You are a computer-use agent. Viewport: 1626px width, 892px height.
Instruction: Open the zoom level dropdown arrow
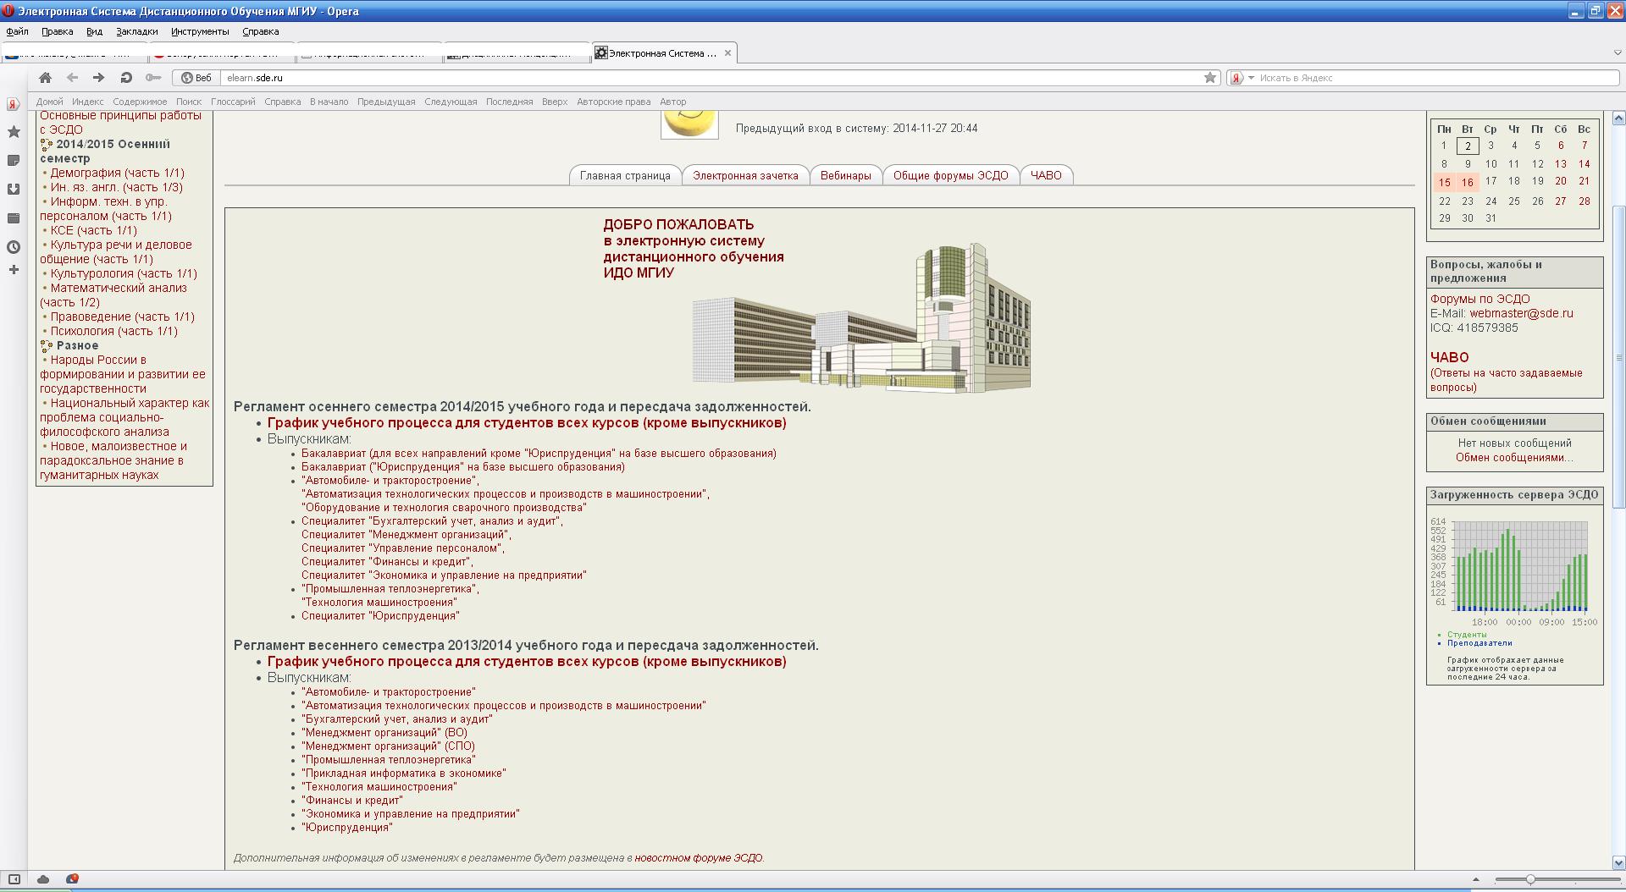point(1476,880)
